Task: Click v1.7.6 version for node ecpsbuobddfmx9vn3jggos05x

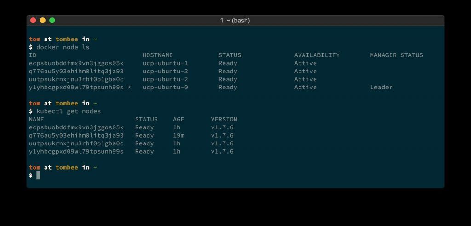Action: coord(222,127)
